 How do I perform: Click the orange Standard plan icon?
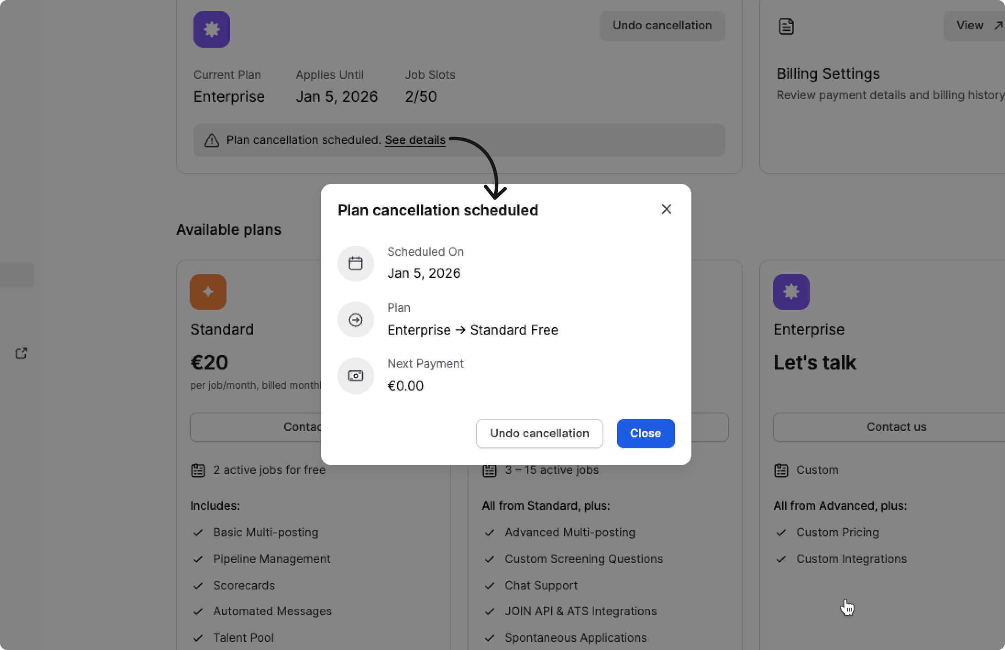coord(208,292)
